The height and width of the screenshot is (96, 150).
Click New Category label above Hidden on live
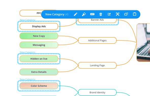click(x=27, y=52)
